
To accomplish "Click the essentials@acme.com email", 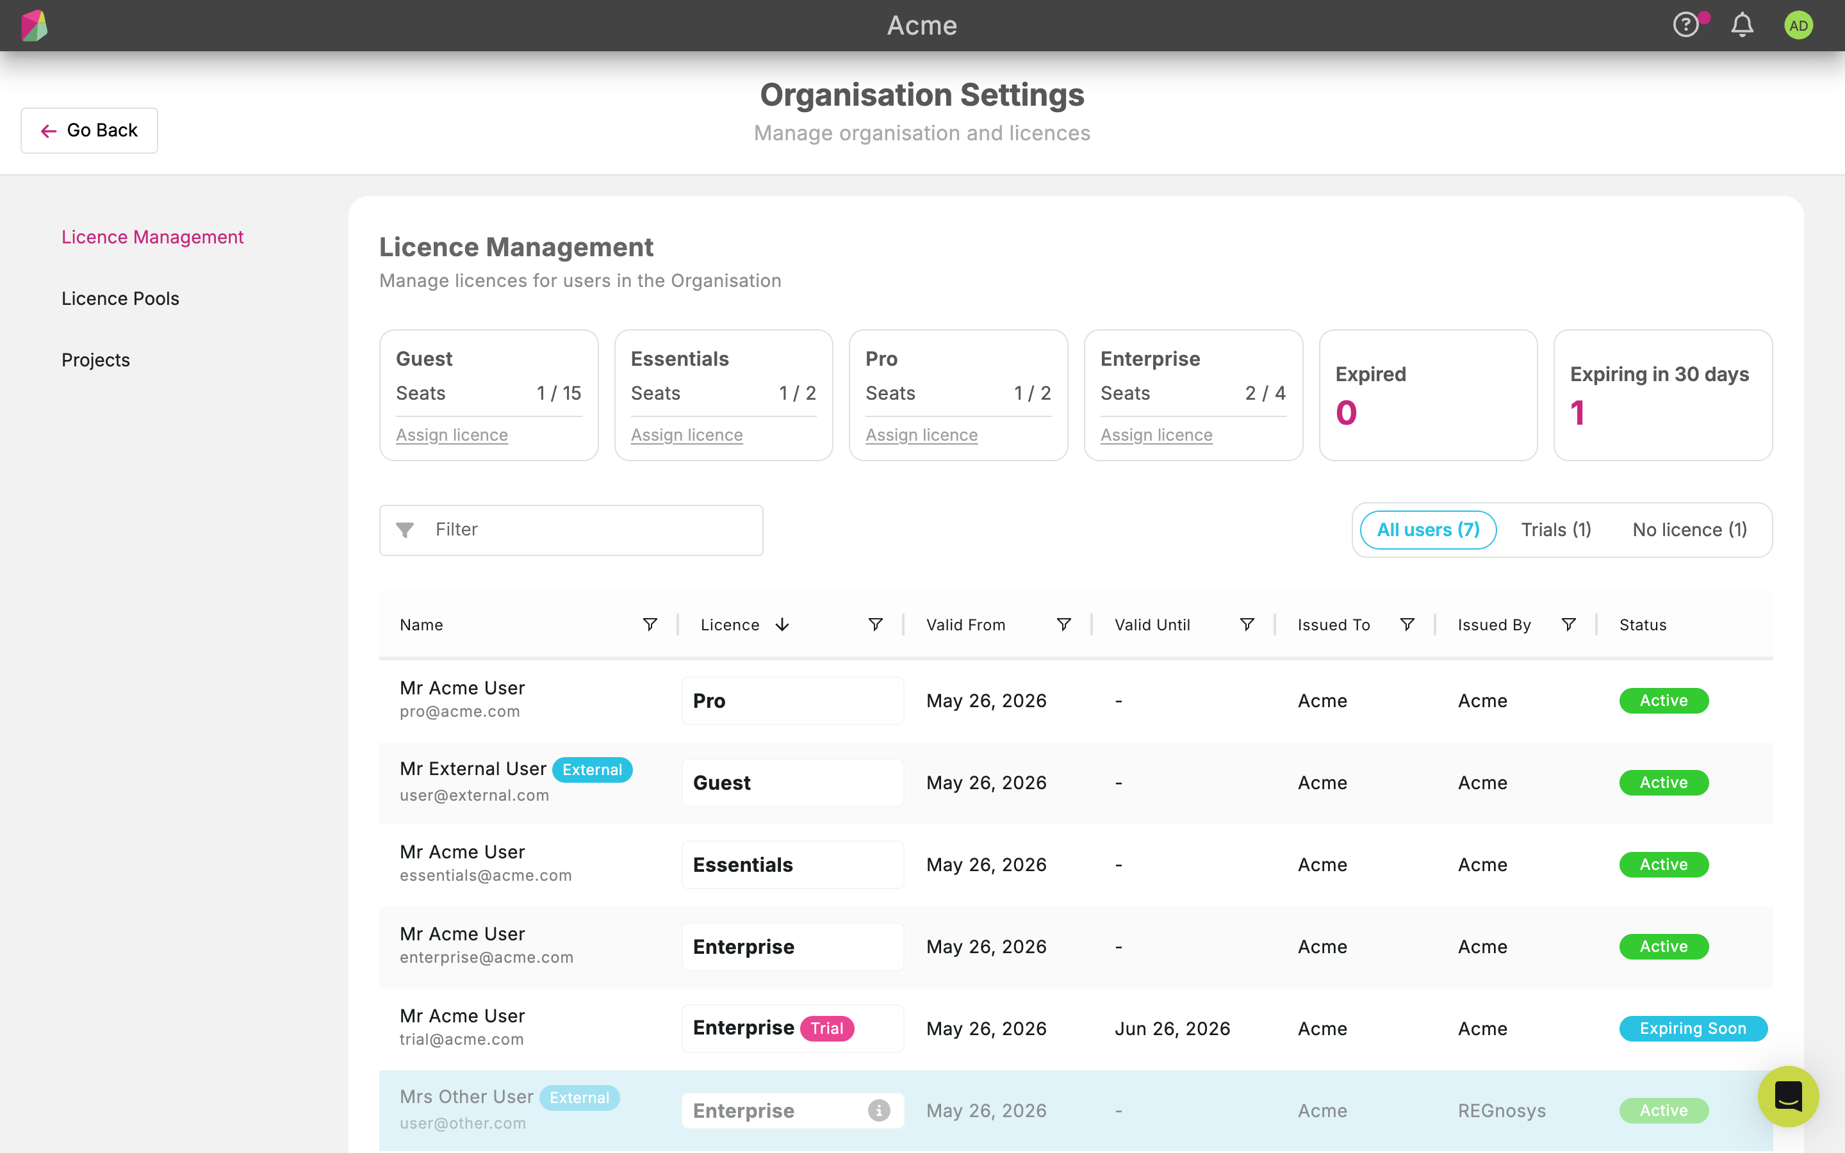I will (486, 876).
